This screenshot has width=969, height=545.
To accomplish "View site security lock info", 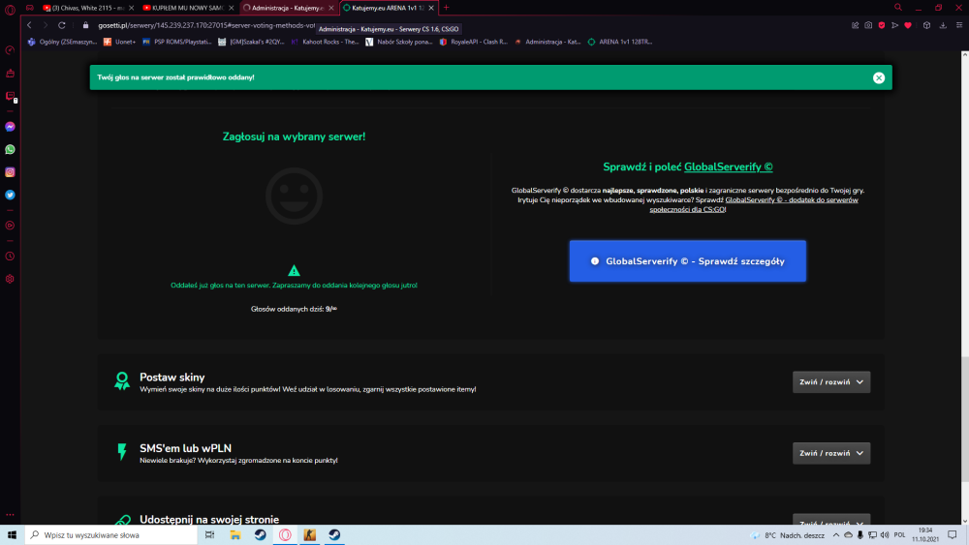I will tap(86, 25).
